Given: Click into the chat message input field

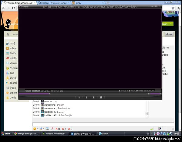Looking at the screenshot, I should click(103, 124).
